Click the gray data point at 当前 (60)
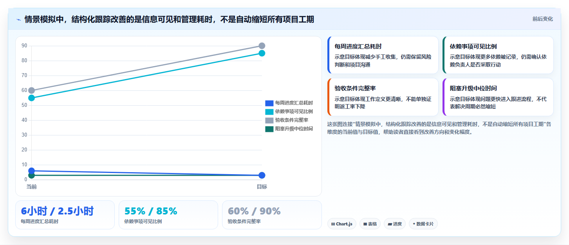This screenshot has width=569, height=245. coord(31,90)
